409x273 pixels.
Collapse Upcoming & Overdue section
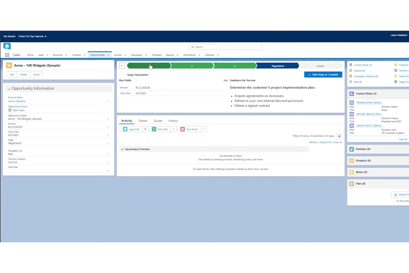pyautogui.click(x=122, y=149)
